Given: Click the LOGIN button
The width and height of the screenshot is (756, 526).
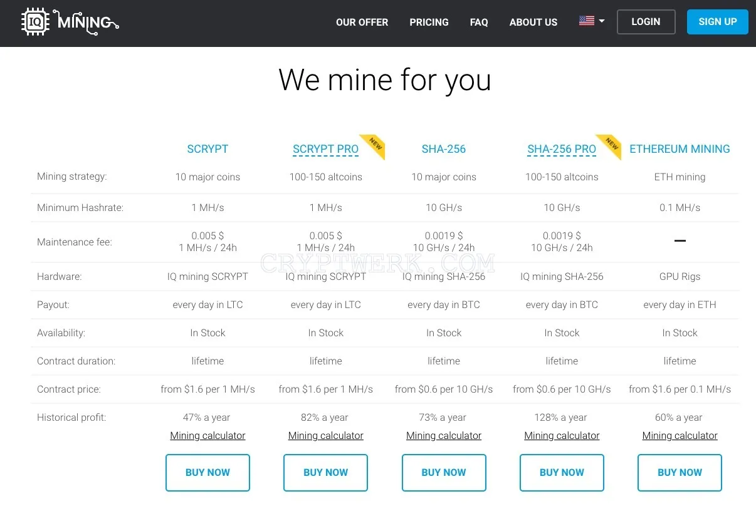Looking at the screenshot, I should coord(646,22).
